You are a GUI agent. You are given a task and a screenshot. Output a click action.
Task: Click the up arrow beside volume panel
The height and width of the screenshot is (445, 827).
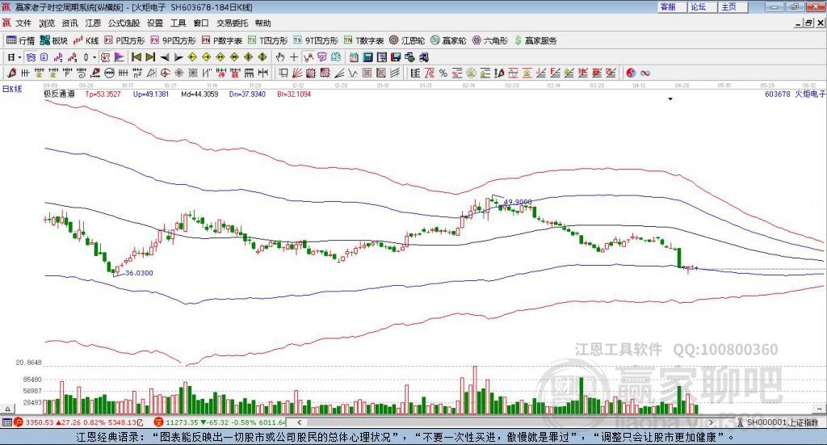(x=7, y=409)
